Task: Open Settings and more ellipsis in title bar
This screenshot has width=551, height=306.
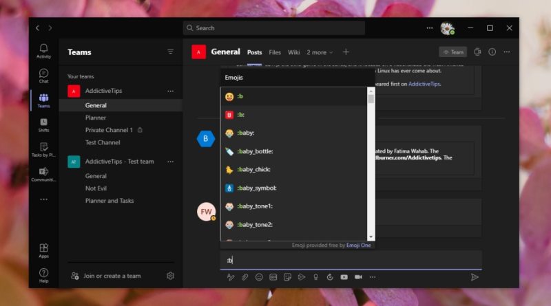Action: (429, 28)
